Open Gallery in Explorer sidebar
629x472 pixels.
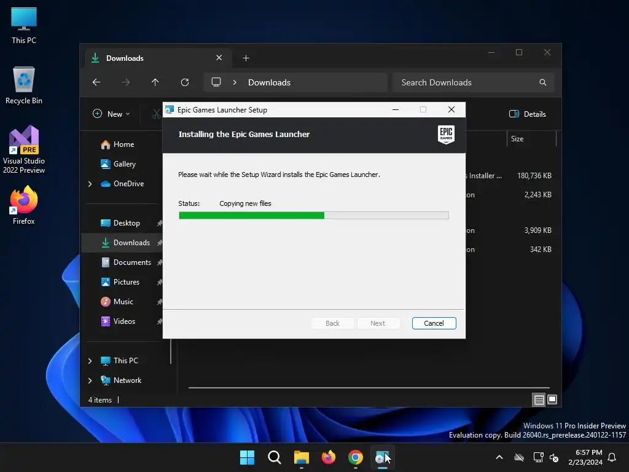(x=124, y=164)
